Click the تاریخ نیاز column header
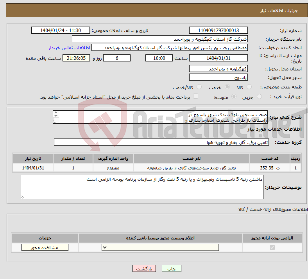308x279 pixels. pos(33,158)
